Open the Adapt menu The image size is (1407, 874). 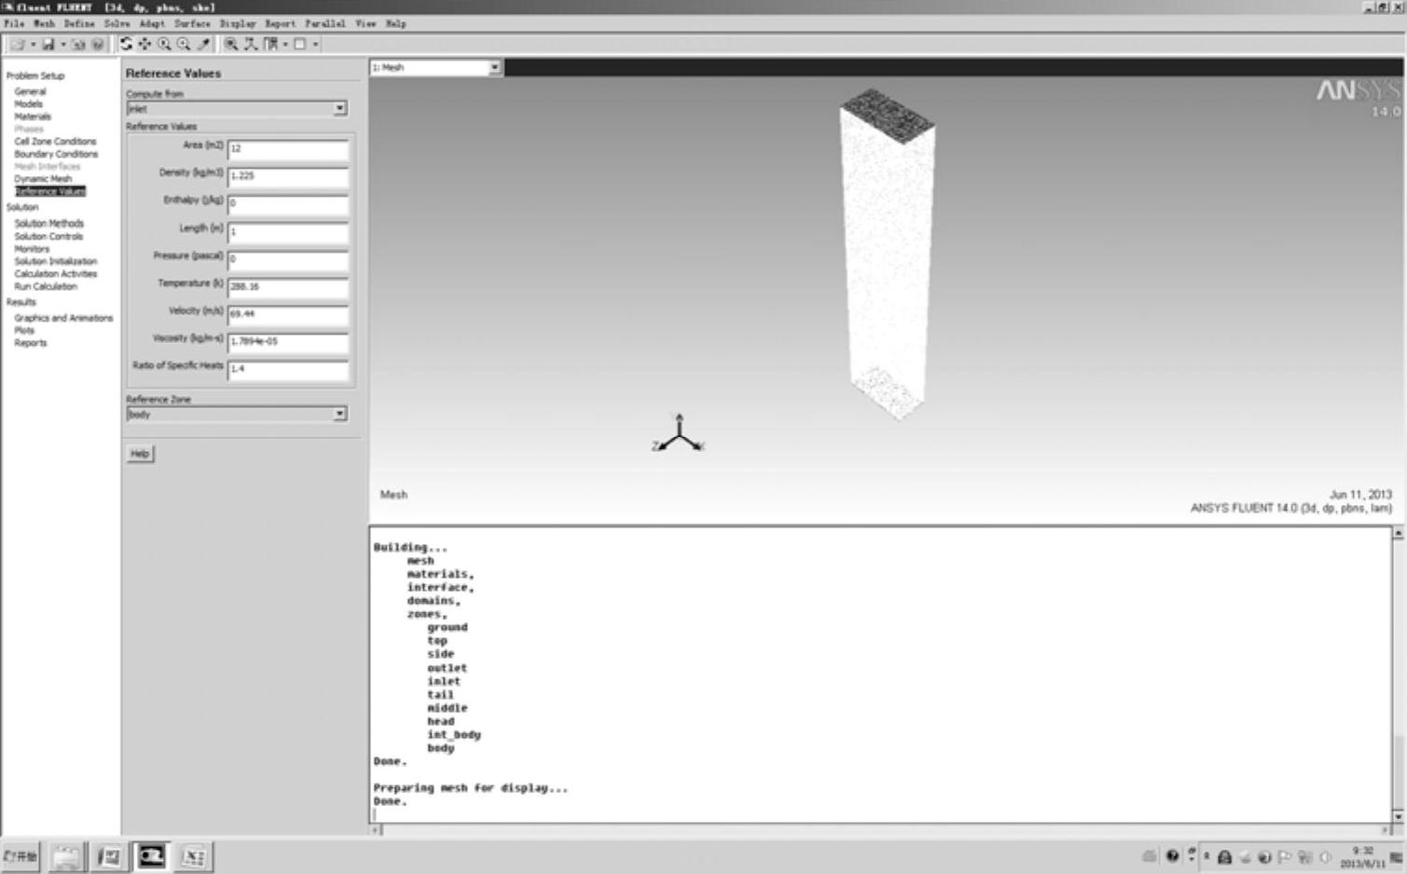point(152,23)
